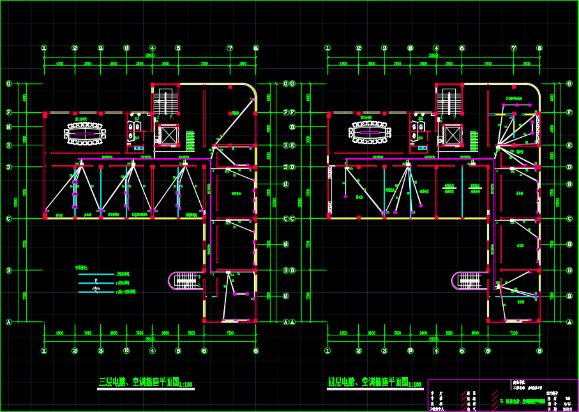
Task: Click axis bubble 1 above the third-floor plan
Action: click(44, 48)
